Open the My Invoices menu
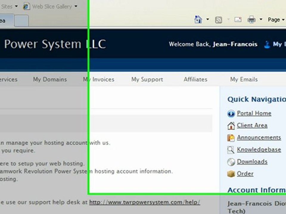 point(99,79)
